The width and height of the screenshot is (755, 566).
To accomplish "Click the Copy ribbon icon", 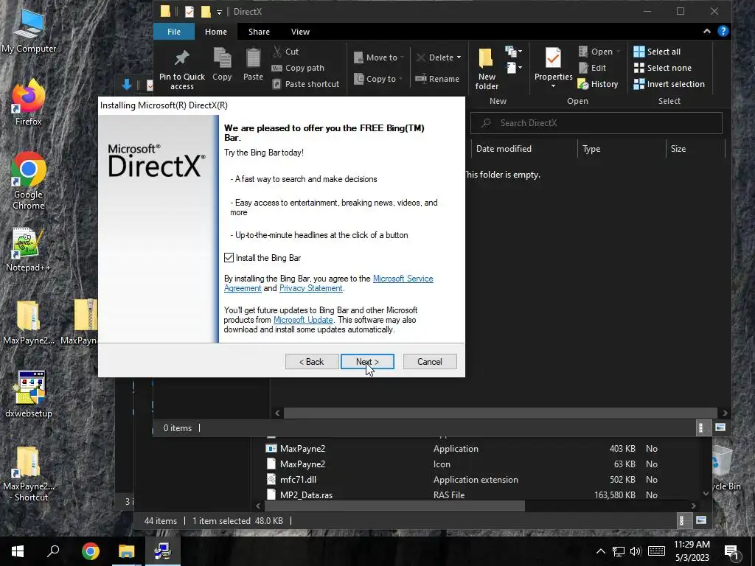I will click(x=222, y=64).
